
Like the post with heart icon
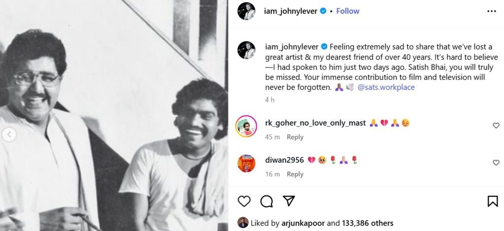tap(244, 201)
